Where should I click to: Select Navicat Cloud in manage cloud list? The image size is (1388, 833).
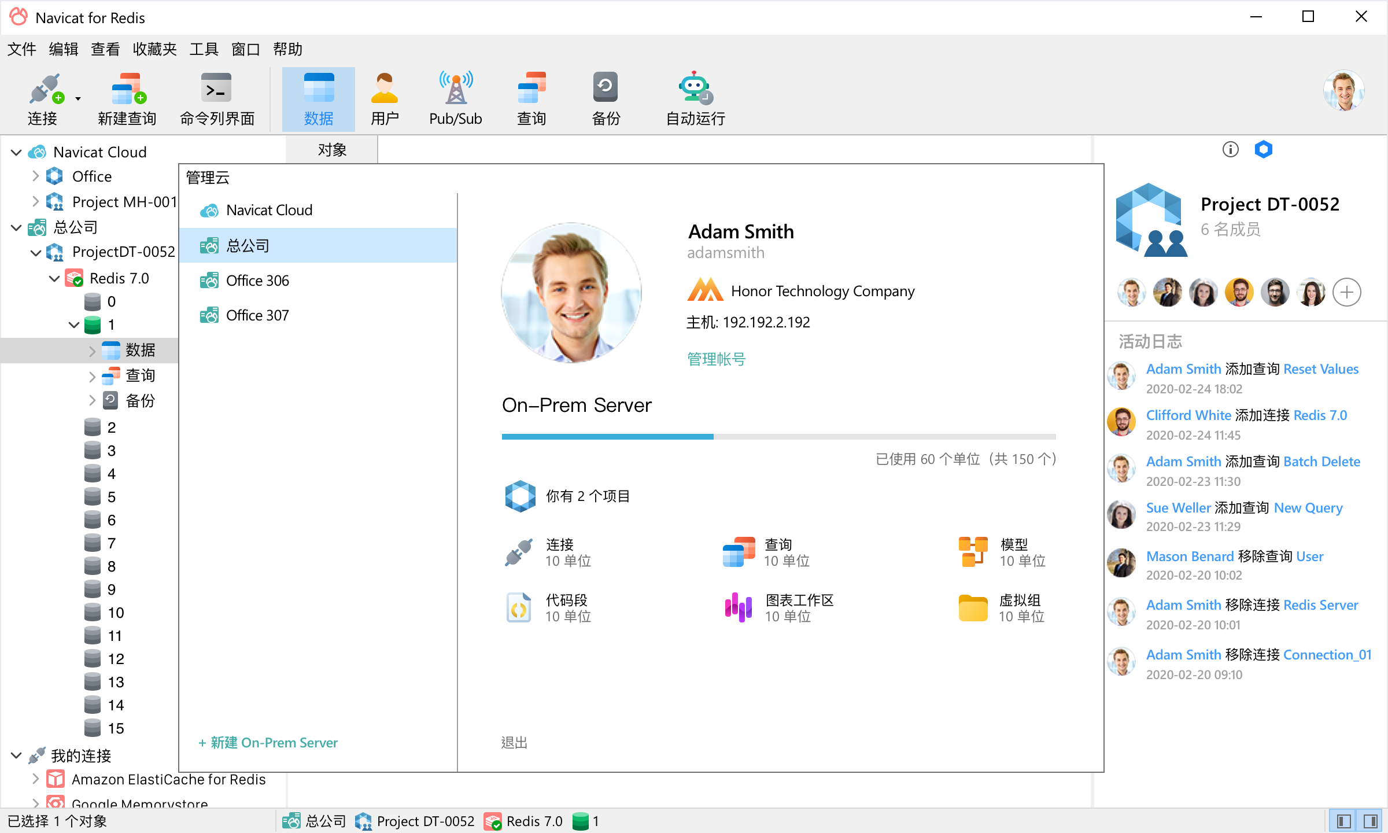(318, 211)
